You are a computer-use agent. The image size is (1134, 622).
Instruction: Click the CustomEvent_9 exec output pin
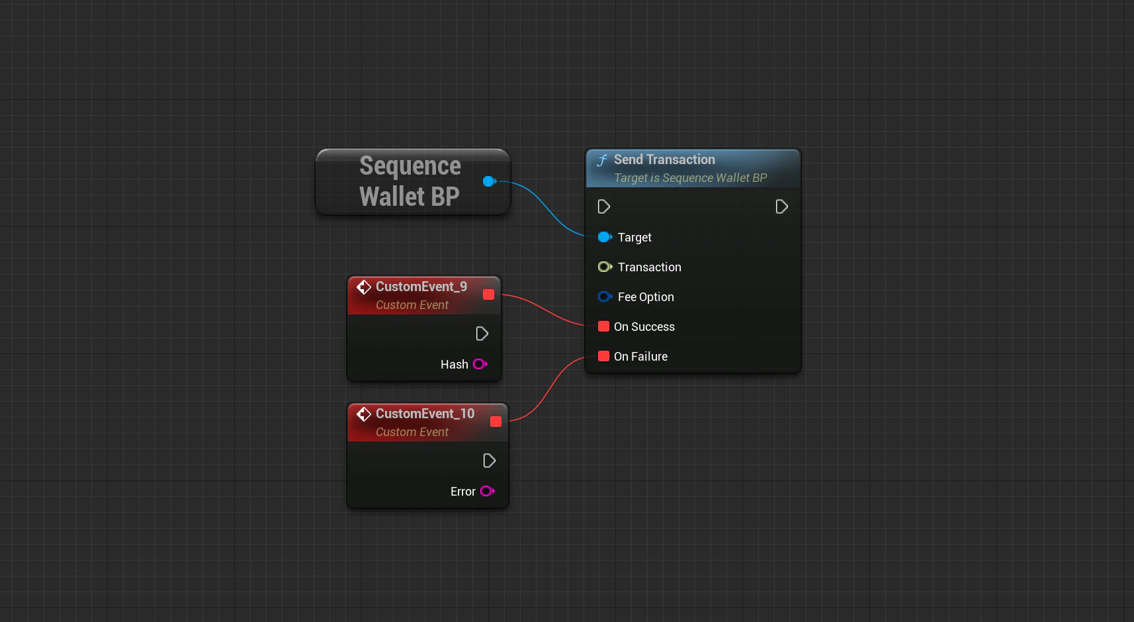point(482,333)
